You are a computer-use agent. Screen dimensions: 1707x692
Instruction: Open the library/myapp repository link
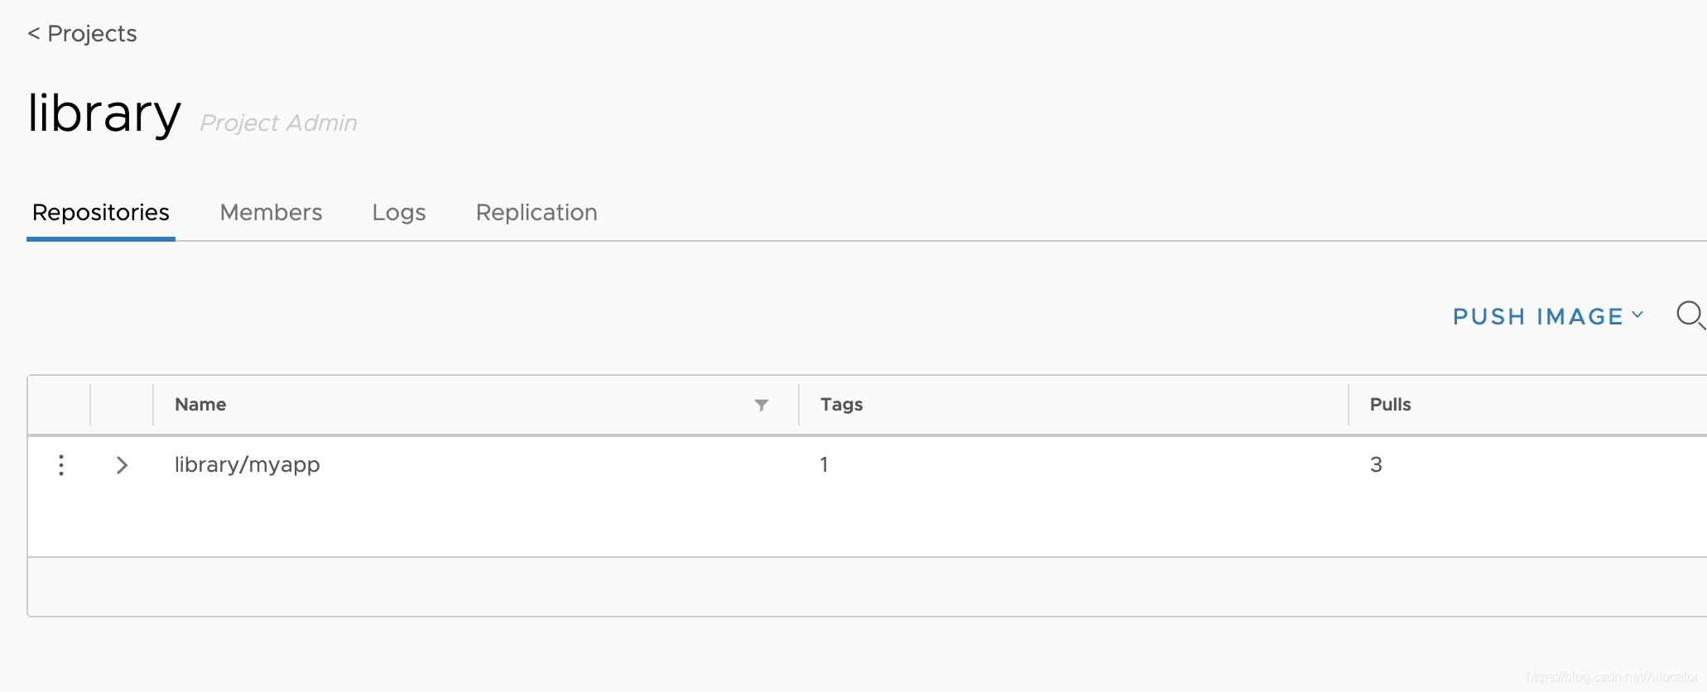click(247, 465)
